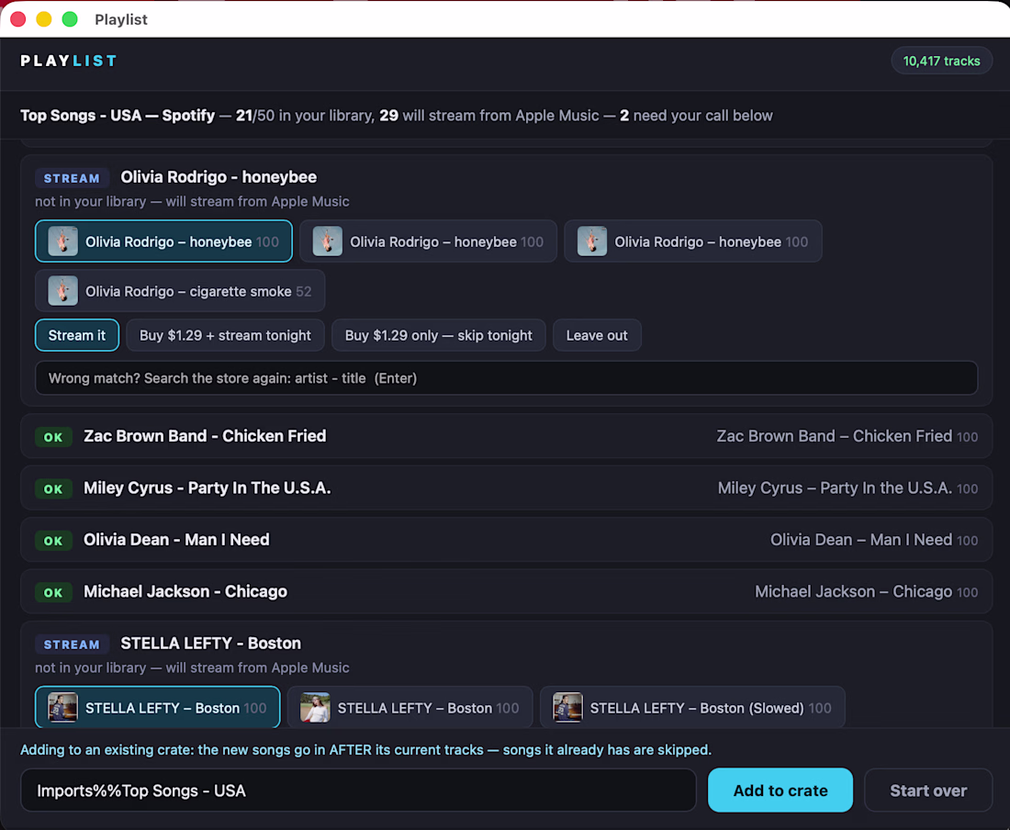This screenshot has width=1010, height=830.
Task: Choose the Stream it option
Action: click(x=76, y=335)
